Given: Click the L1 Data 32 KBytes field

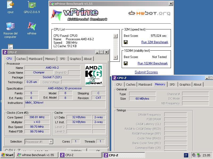Looking at the screenshot, I should click(x=79, y=117).
